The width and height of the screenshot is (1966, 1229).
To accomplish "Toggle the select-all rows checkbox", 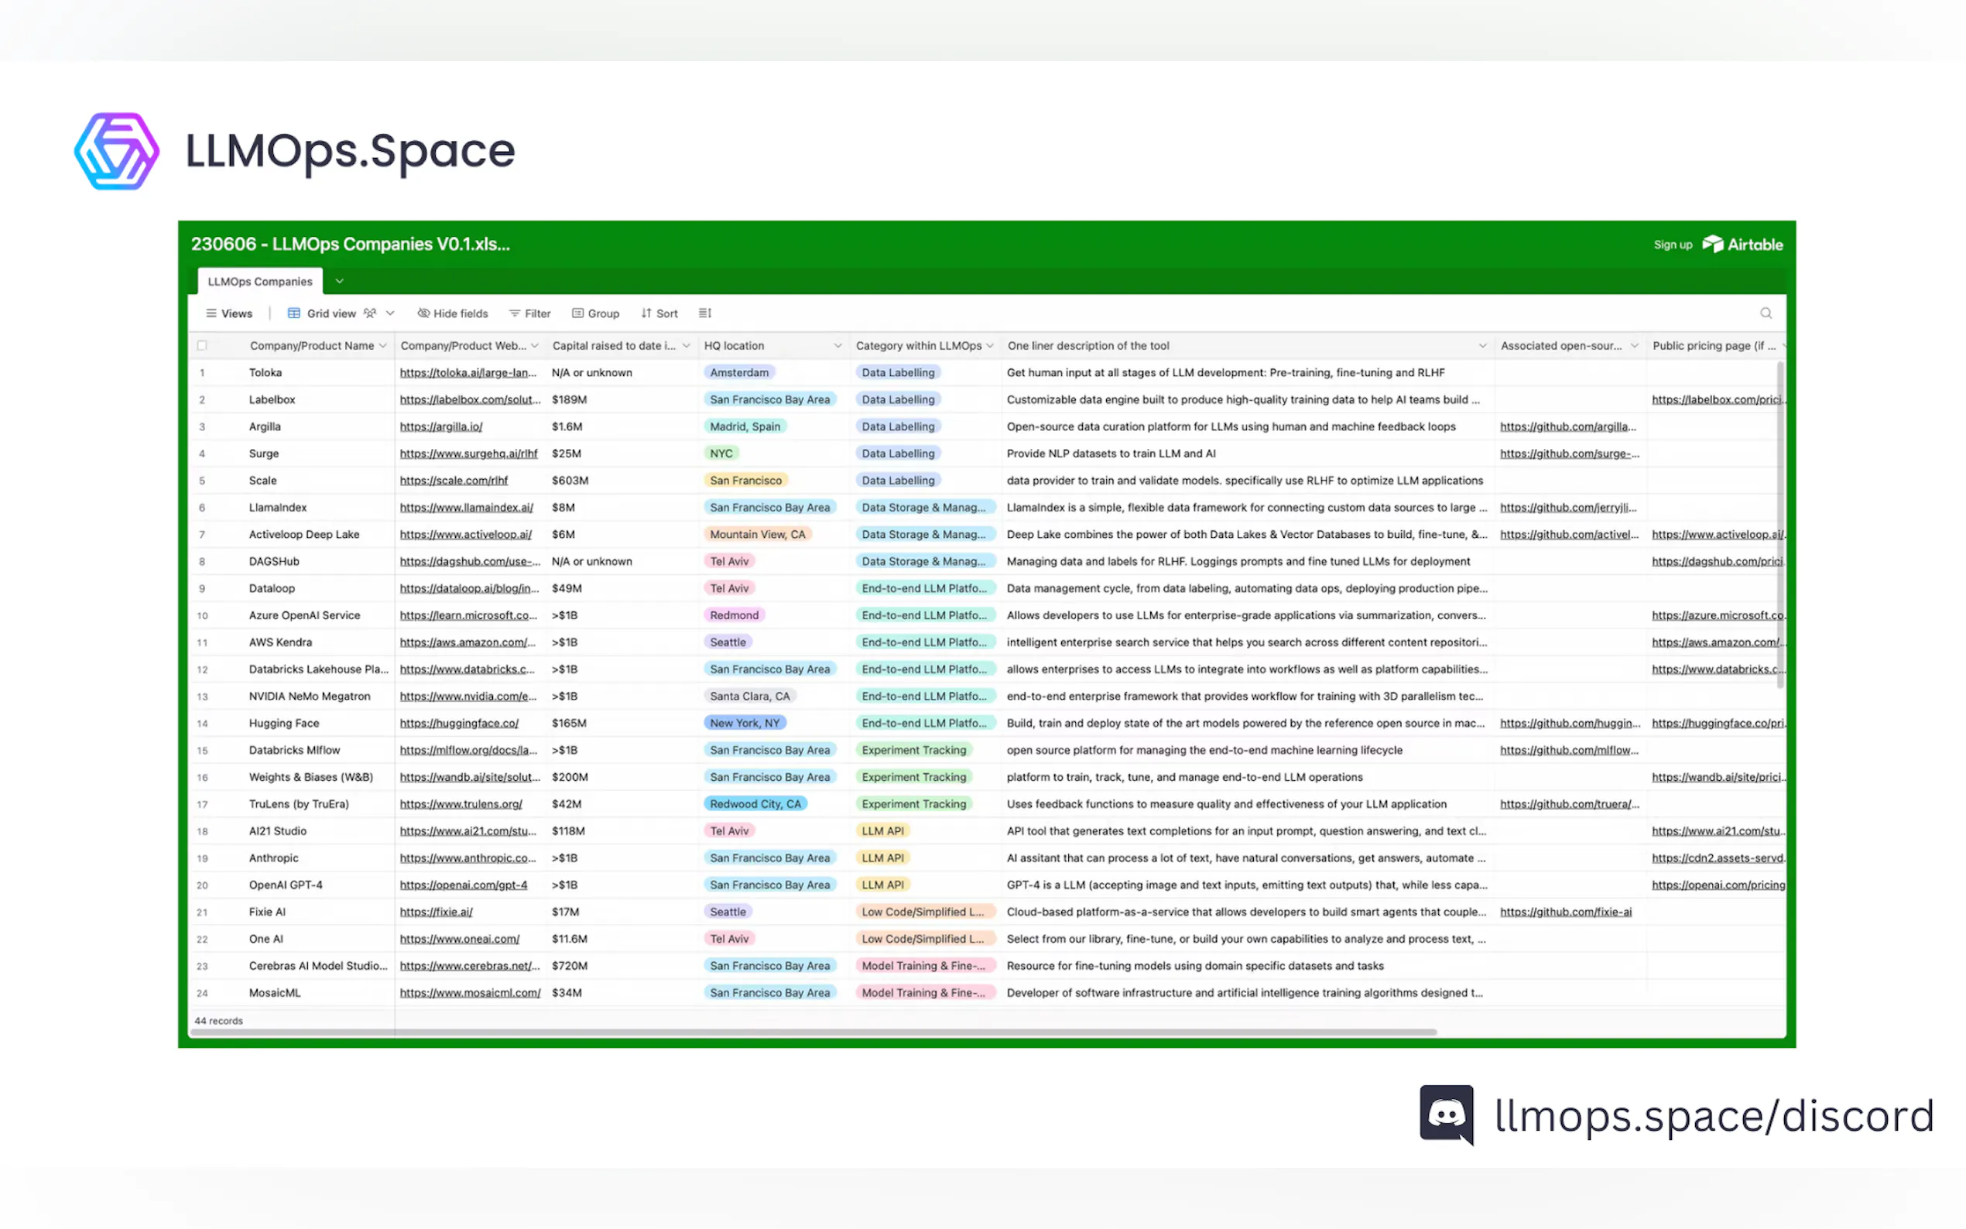I will tap(201, 344).
